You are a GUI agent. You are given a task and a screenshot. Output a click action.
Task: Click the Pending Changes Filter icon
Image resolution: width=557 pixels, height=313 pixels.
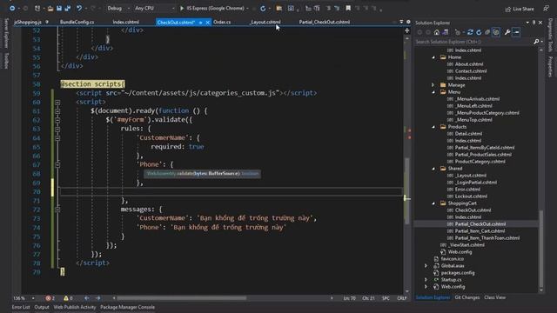tap(458, 32)
